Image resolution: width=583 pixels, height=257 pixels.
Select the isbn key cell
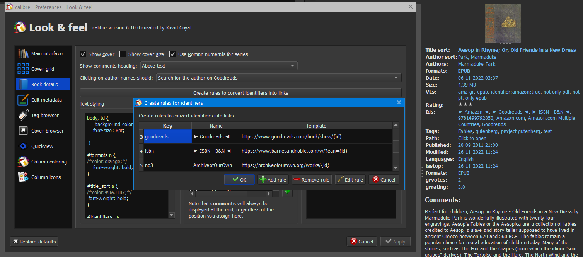168,151
